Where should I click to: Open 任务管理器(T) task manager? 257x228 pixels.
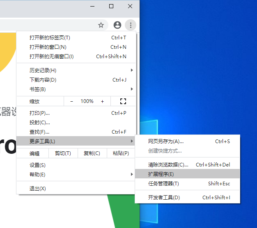187,183
